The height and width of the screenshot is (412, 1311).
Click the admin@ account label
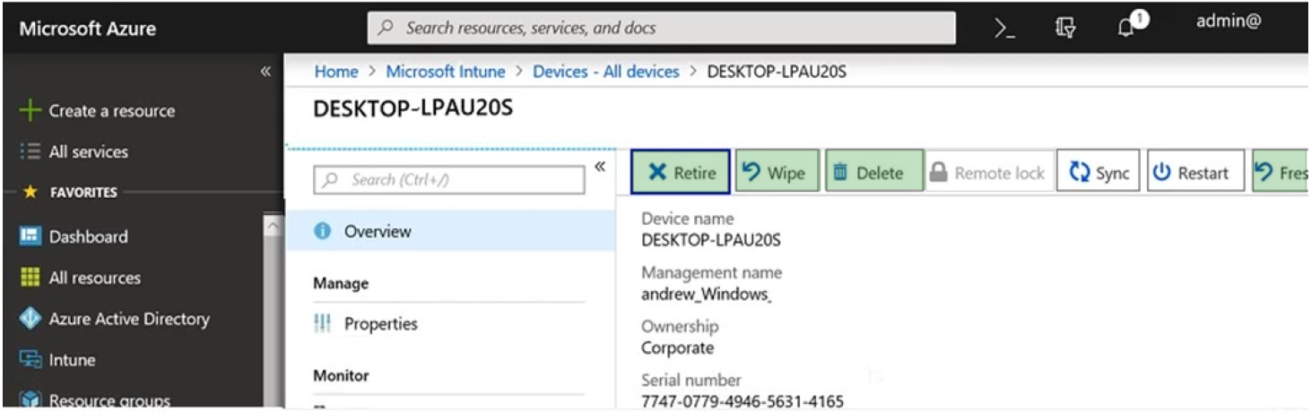coord(1228,22)
